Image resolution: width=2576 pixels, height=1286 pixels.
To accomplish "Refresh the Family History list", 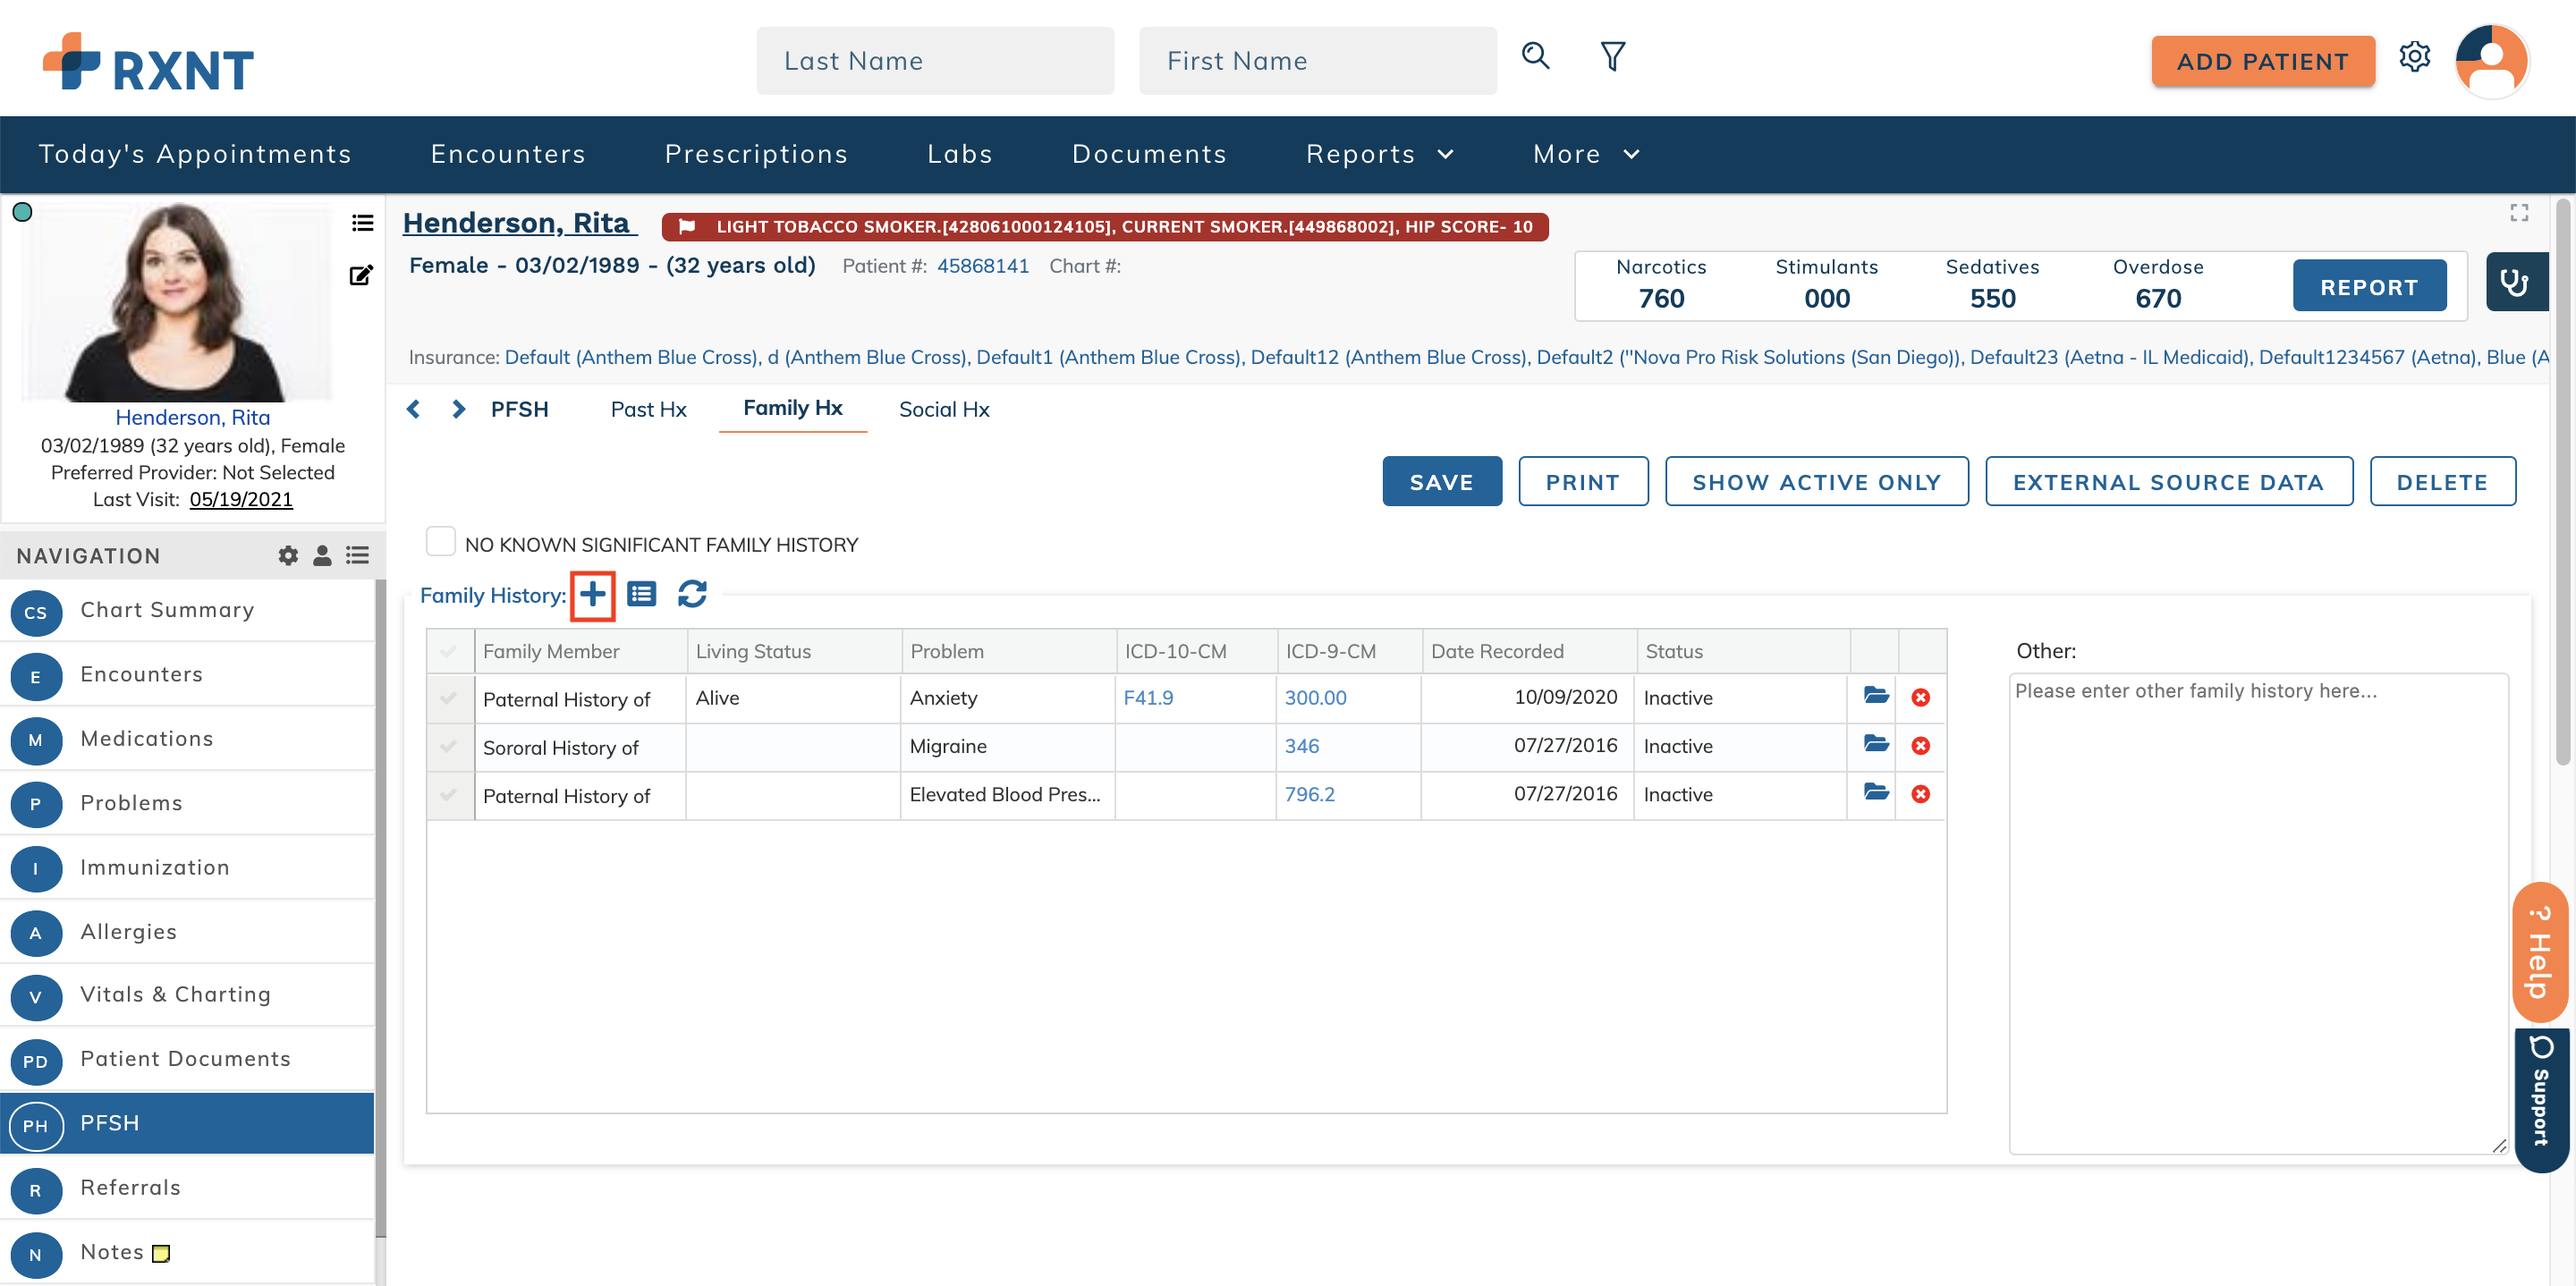I will point(693,594).
